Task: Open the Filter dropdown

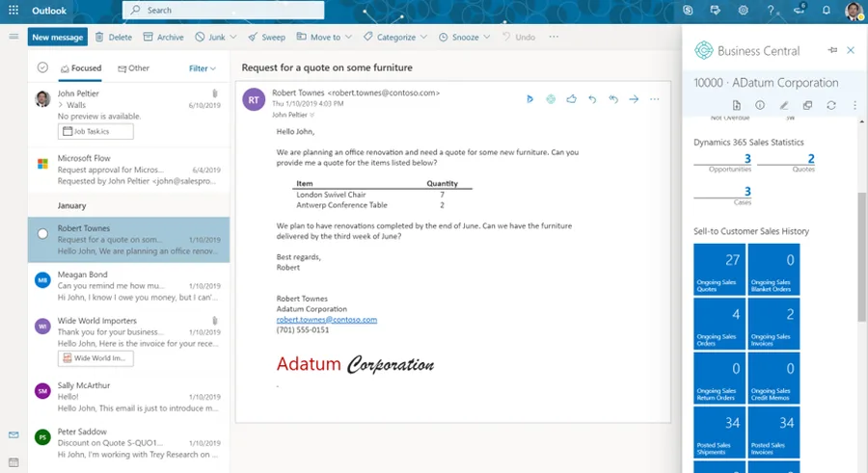Action: click(x=203, y=68)
